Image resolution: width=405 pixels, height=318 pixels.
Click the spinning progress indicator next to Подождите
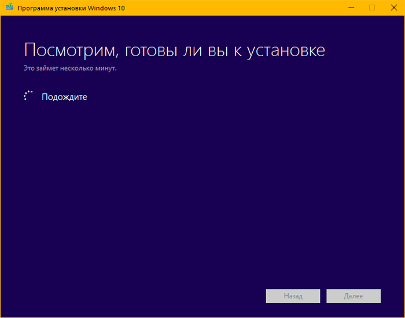point(28,96)
